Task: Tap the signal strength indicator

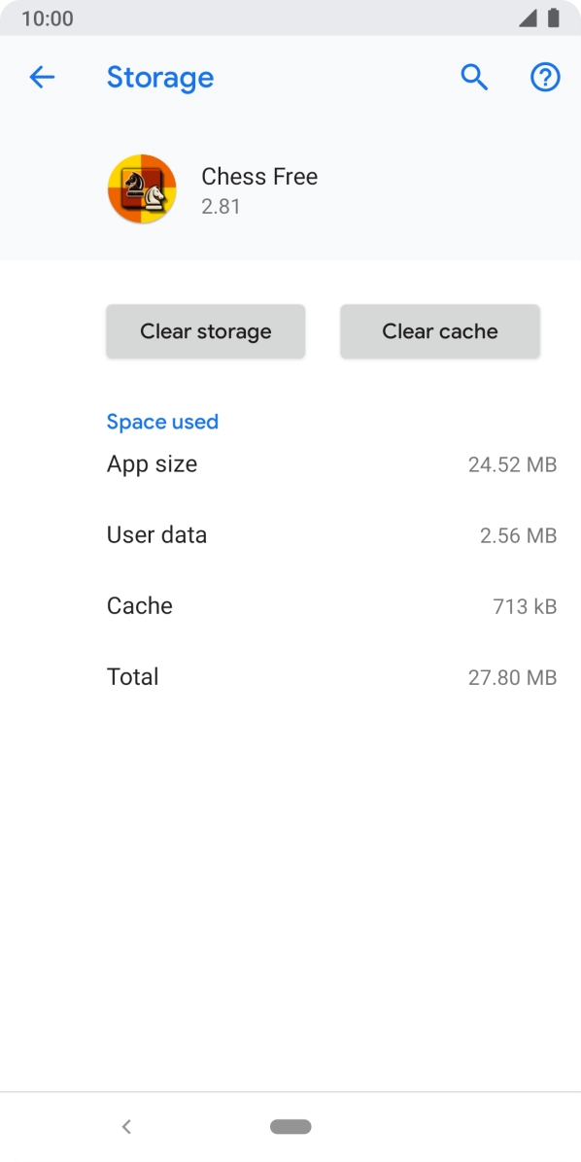Action: [x=530, y=17]
